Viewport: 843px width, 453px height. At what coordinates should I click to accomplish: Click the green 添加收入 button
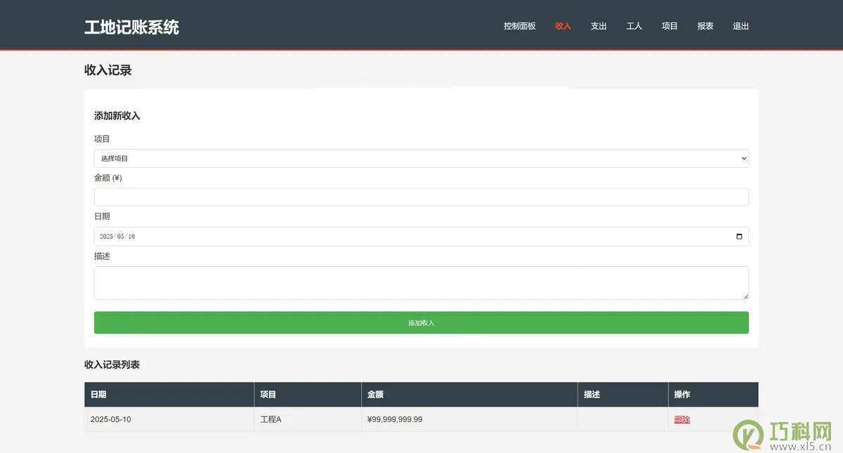pos(421,322)
